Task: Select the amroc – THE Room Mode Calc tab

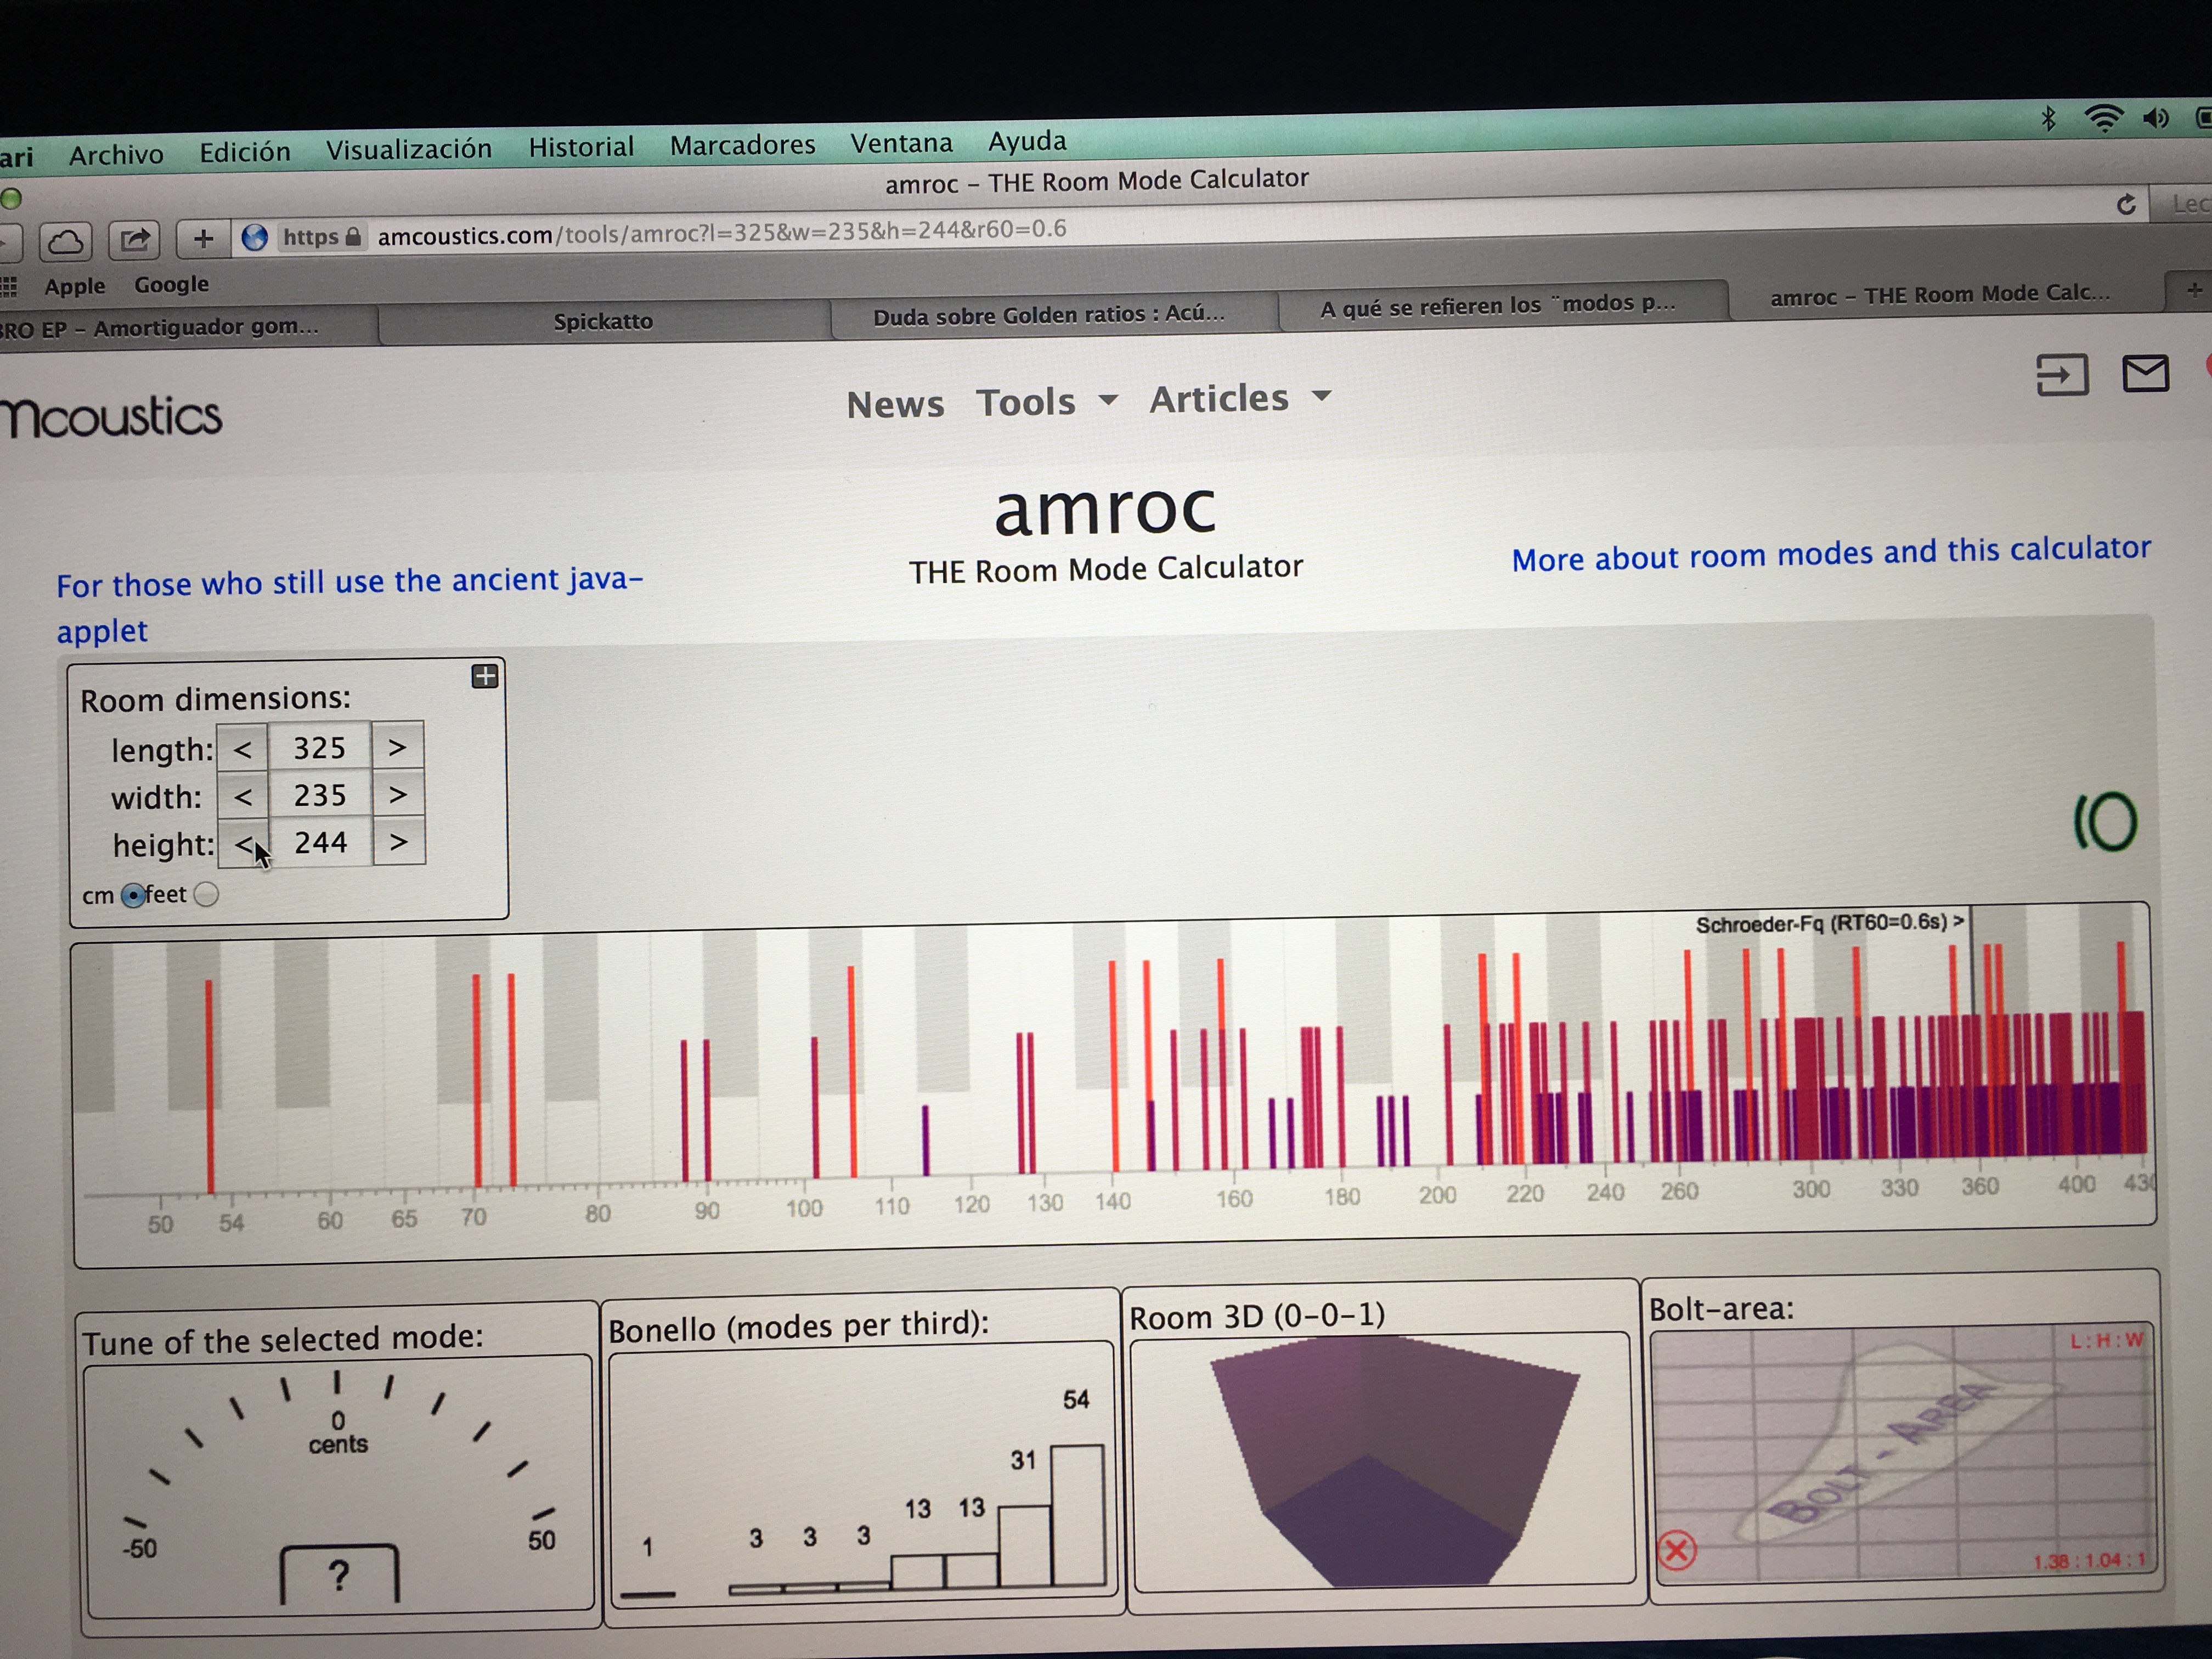Action: click(x=1940, y=294)
